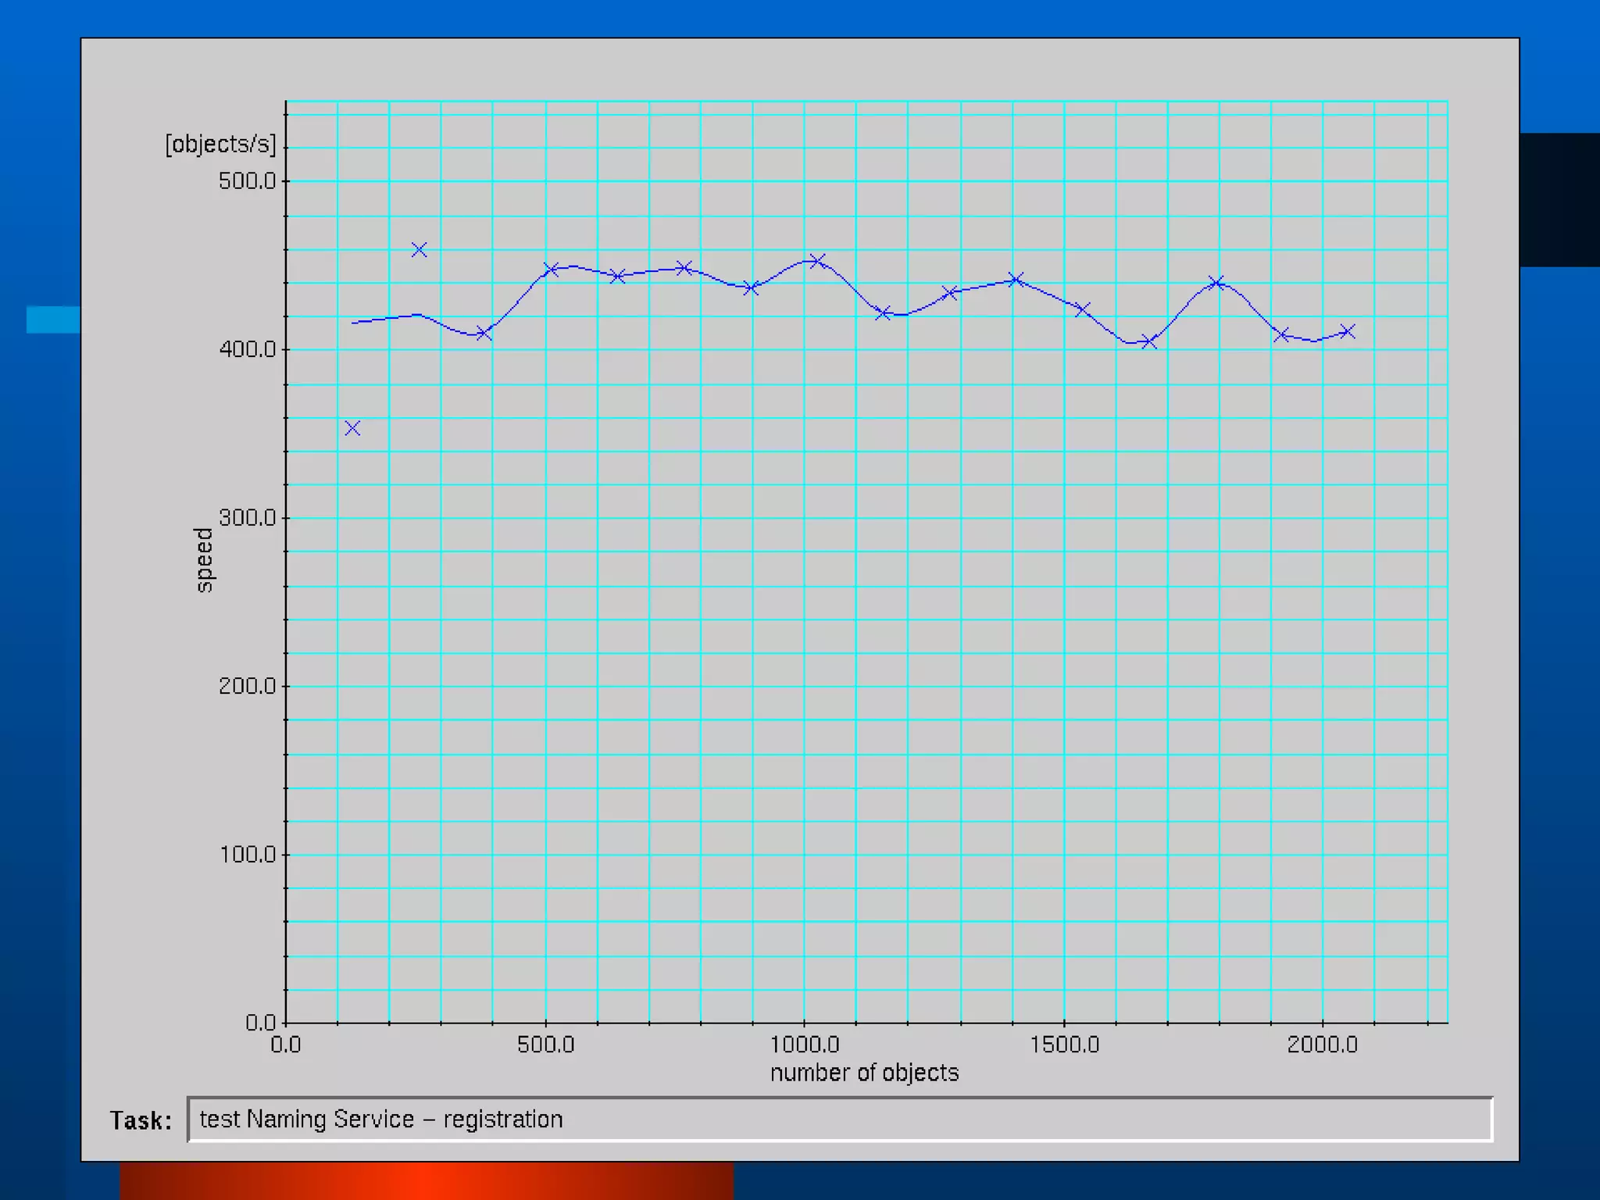This screenshot has height=1200, width=1600.
Task: Click the data marker above 500.0 on the x-axis
Action: pyautogui.click(x=551, y=270)
